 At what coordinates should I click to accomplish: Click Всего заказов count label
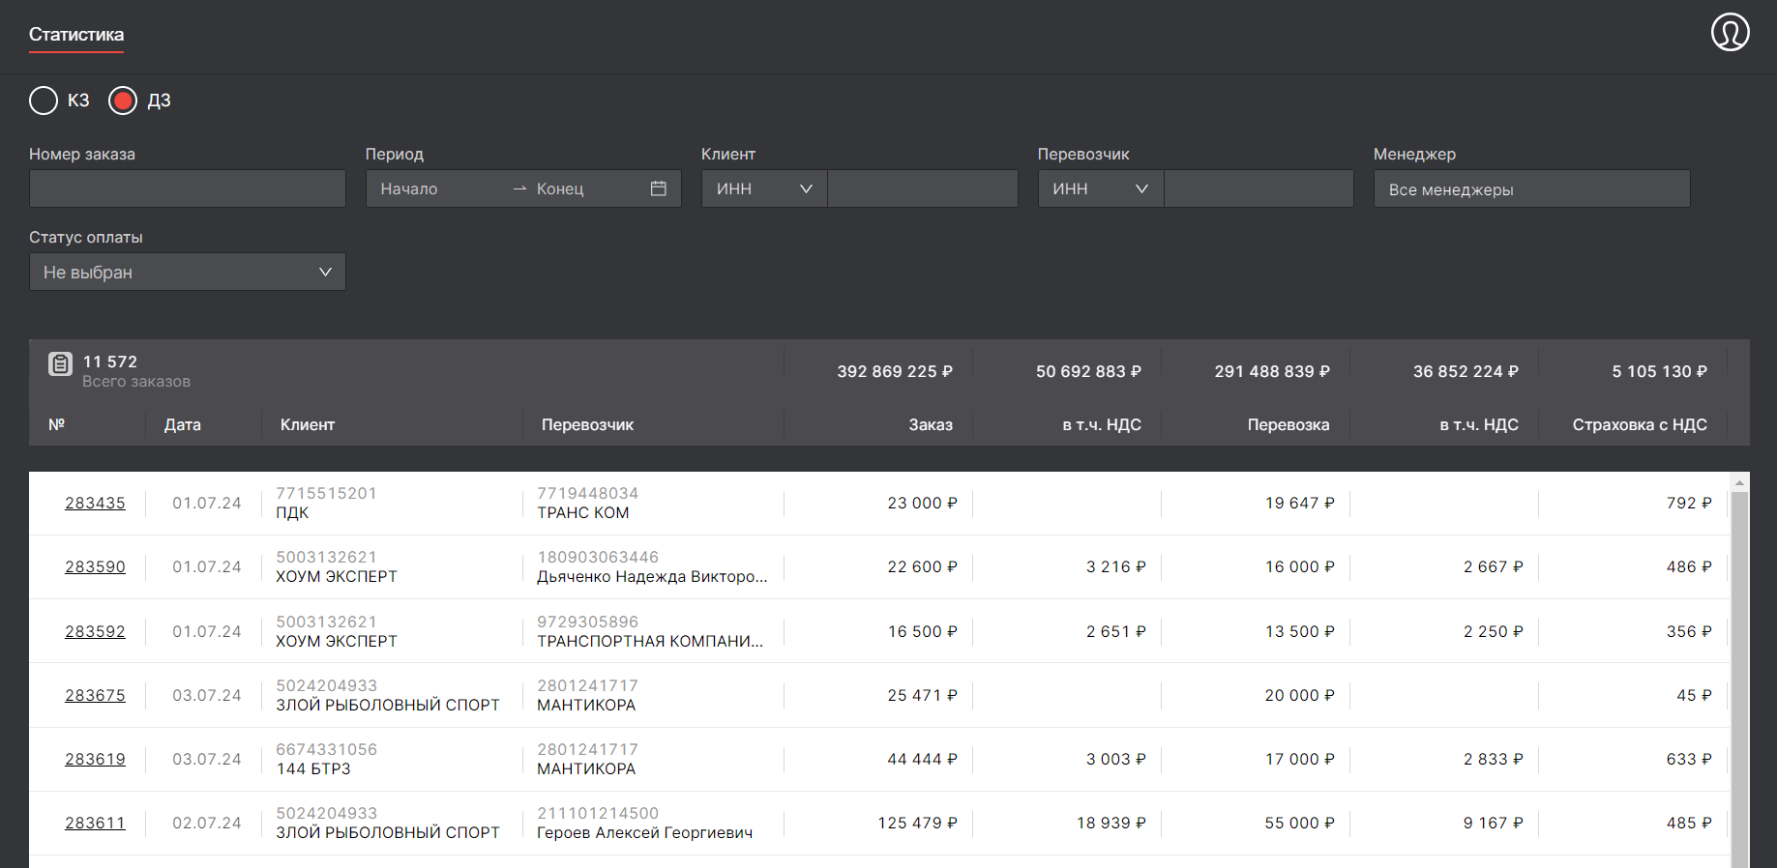(136, 382)
